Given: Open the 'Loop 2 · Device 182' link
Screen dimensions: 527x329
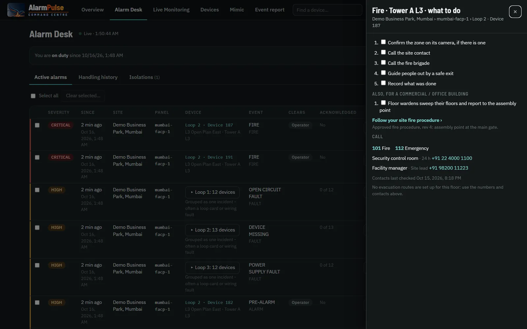Looking at the screenshot, I should coord(209,302).
